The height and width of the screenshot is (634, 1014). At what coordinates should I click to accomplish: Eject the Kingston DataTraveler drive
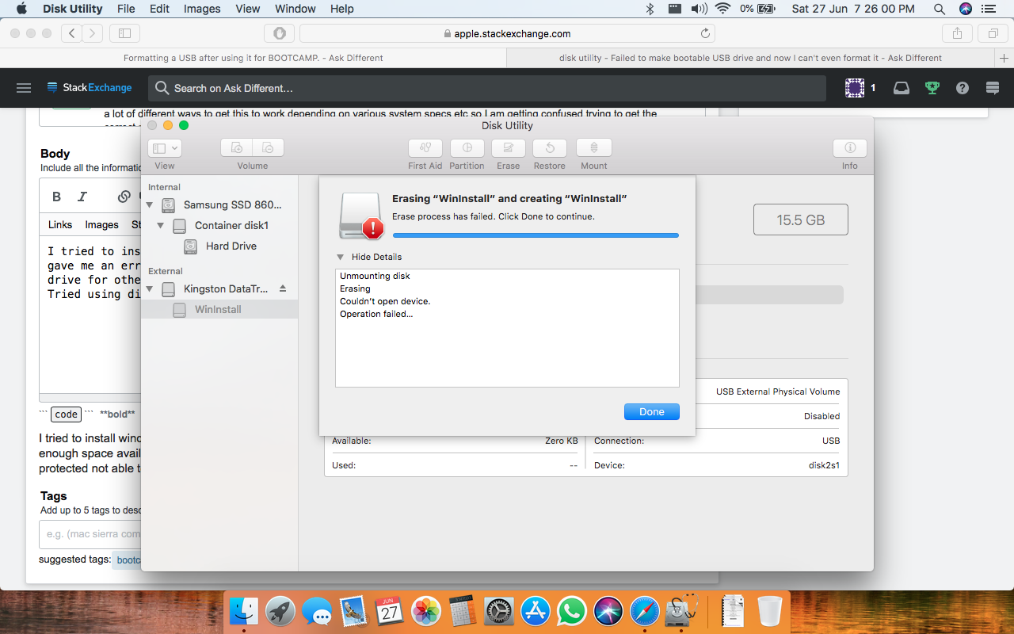click(283, 288)
